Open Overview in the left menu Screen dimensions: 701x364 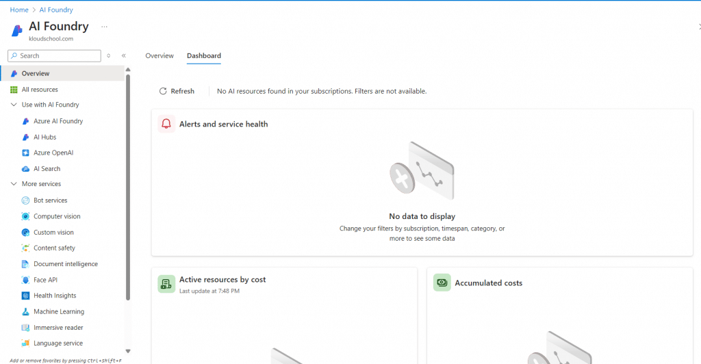point(62,73)
